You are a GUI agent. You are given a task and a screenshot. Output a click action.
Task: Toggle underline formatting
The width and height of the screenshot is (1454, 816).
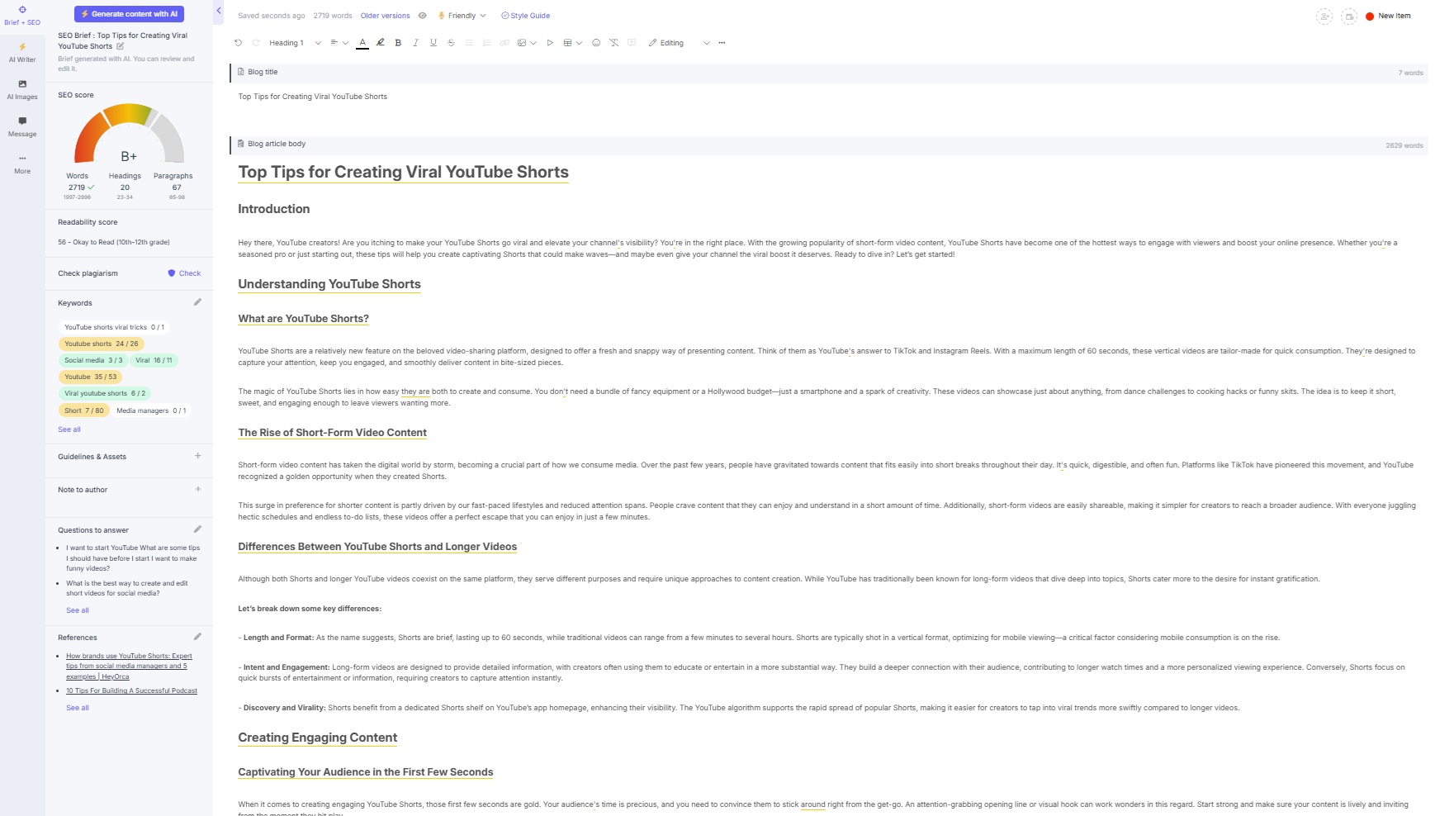click(433, 43)
